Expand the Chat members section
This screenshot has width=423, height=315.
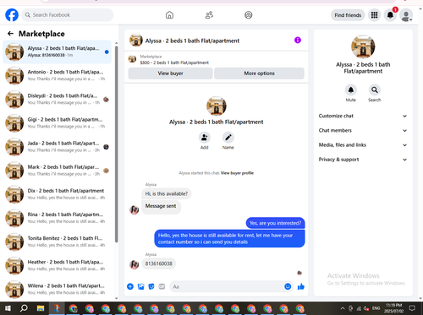[x=363, y=130]
